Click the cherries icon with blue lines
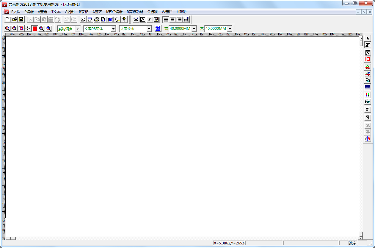 [x=368, y=74]
